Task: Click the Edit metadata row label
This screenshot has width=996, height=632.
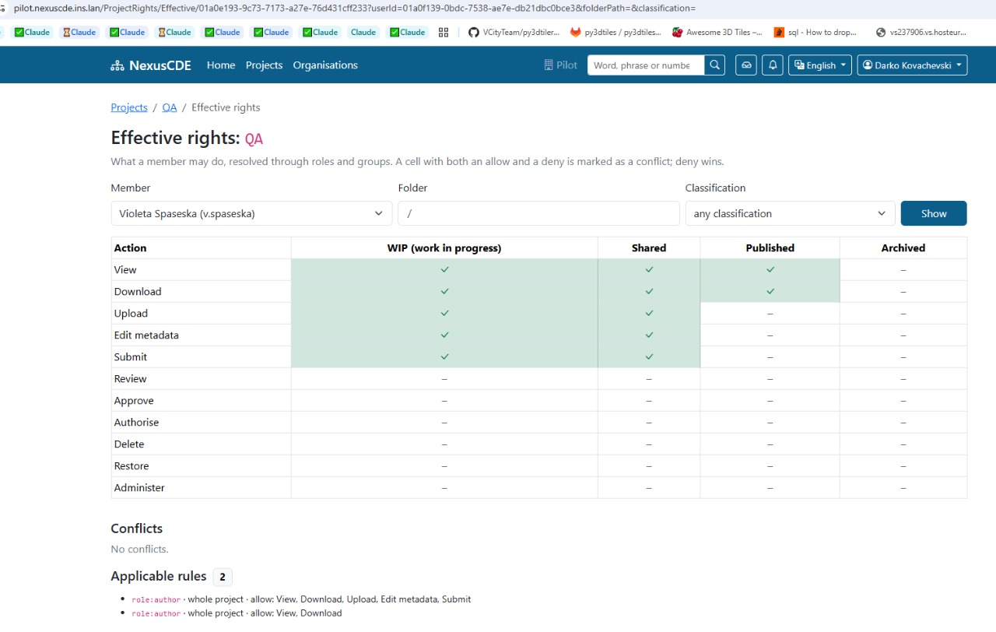Action: (x=146, y=335)
